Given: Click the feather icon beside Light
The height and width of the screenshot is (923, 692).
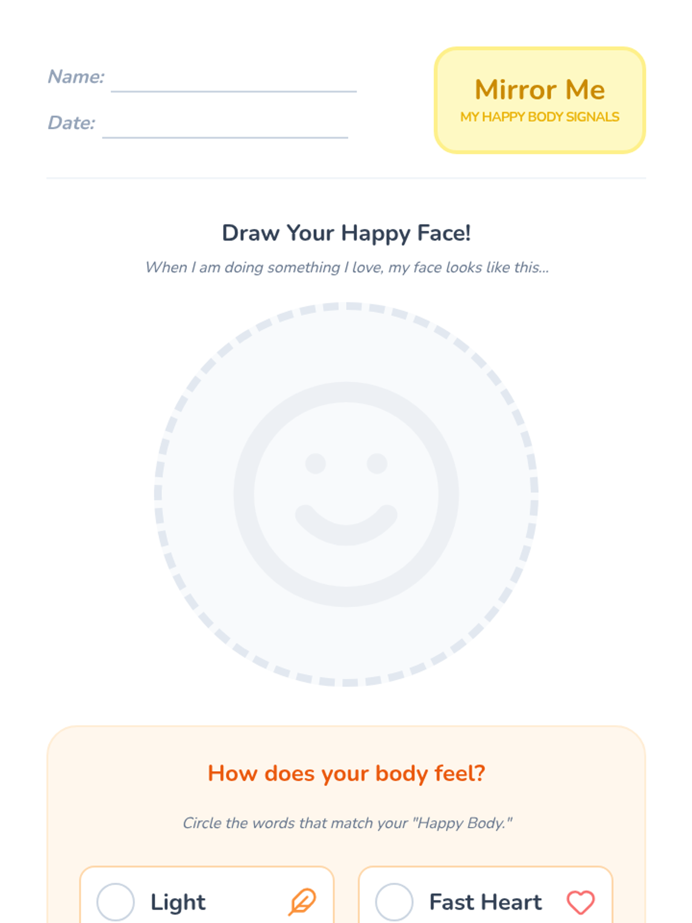Looking at the screenshot, I should pyautogui.click(x=302, y=902).
